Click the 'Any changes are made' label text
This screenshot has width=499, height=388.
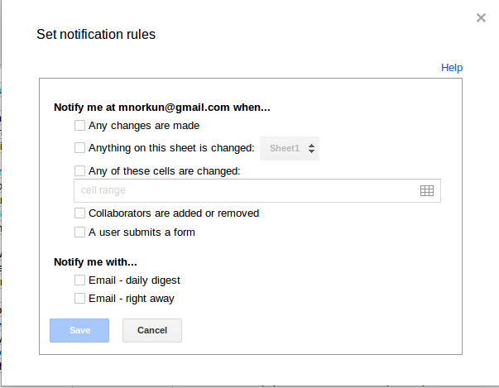(144, 126)
